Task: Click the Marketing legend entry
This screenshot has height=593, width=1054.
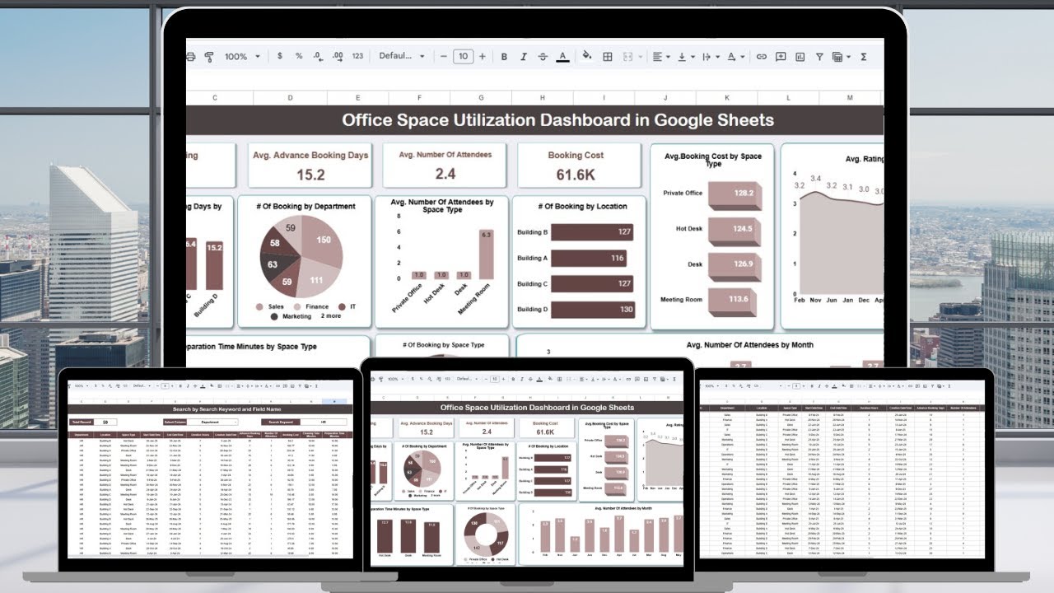Action: (x=291, y=316)
